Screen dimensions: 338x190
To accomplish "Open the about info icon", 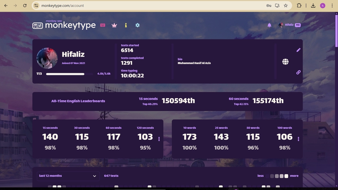I will (126, 25).
